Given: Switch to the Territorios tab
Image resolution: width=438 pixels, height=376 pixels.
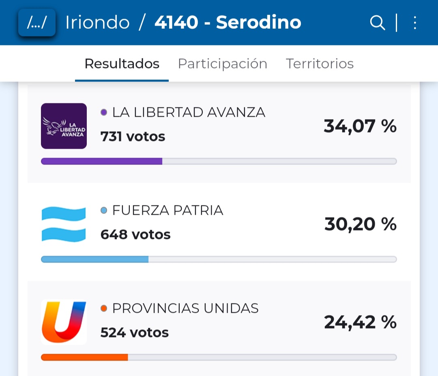Looking at the screenshot, I should tap(320, 64).
